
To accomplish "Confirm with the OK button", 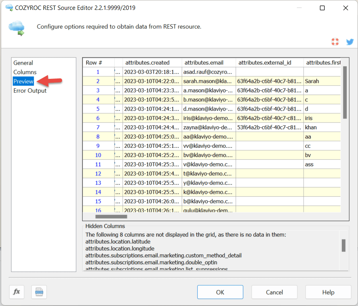I will (x=220, y=292).
